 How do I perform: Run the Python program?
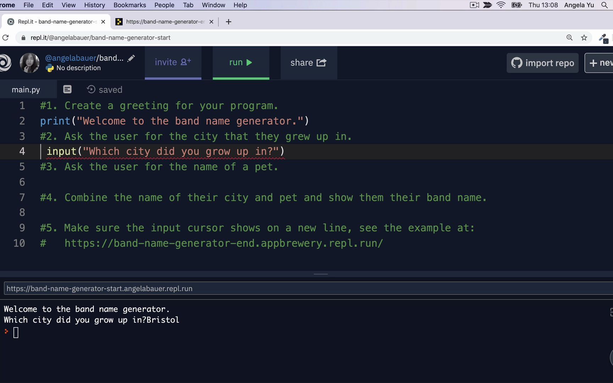pyautogui.click(x=241, y=62)
